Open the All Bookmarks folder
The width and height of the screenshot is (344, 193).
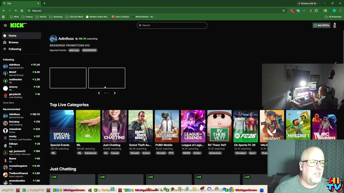(333, 17)
